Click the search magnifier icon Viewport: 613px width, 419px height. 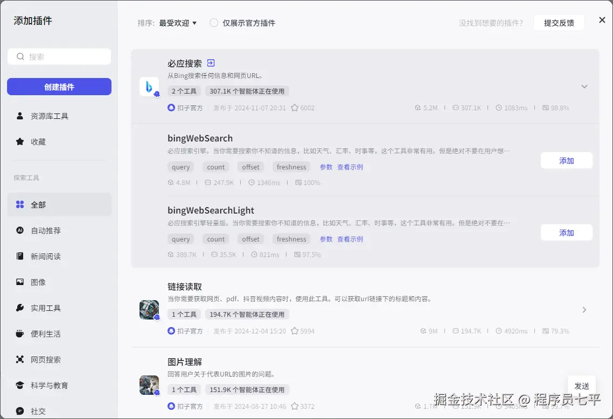pos(20,56)
